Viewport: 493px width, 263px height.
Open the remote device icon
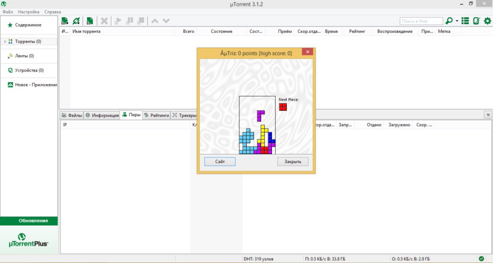[x=476, y=21]
